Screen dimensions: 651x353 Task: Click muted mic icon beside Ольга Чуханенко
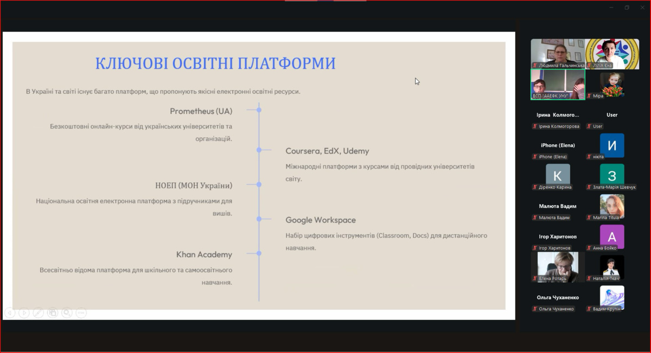coord(535,309)
